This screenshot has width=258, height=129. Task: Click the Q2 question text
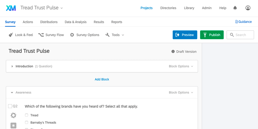click(x=81, y=106)
